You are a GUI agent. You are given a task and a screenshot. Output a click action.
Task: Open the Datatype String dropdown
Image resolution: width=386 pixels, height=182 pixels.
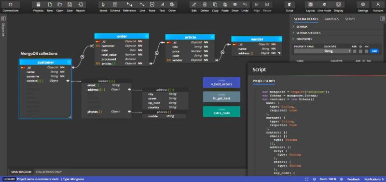(x=337, y=51)
